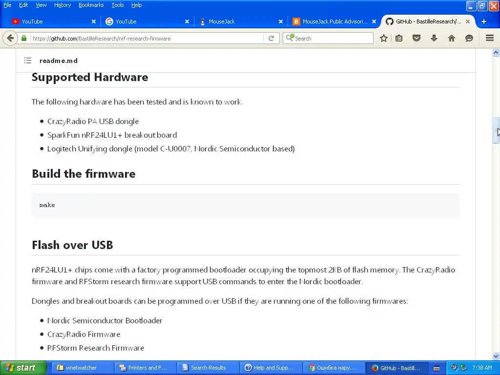This screenshot has height=375, width=500.
Task: Open the Help menu
Action: click(137, 5)
